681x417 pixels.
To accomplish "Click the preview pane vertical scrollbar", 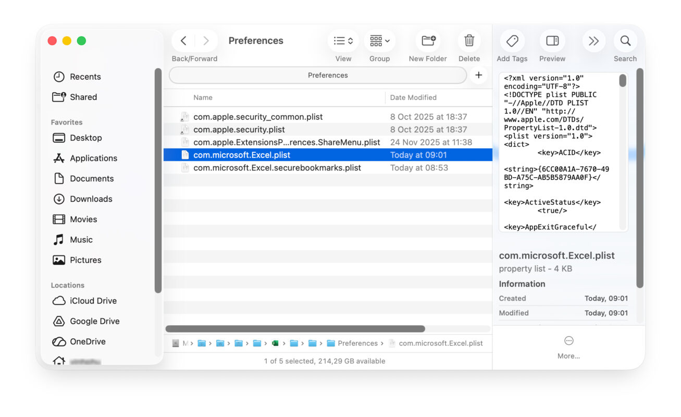I will (x=640, y=178).
